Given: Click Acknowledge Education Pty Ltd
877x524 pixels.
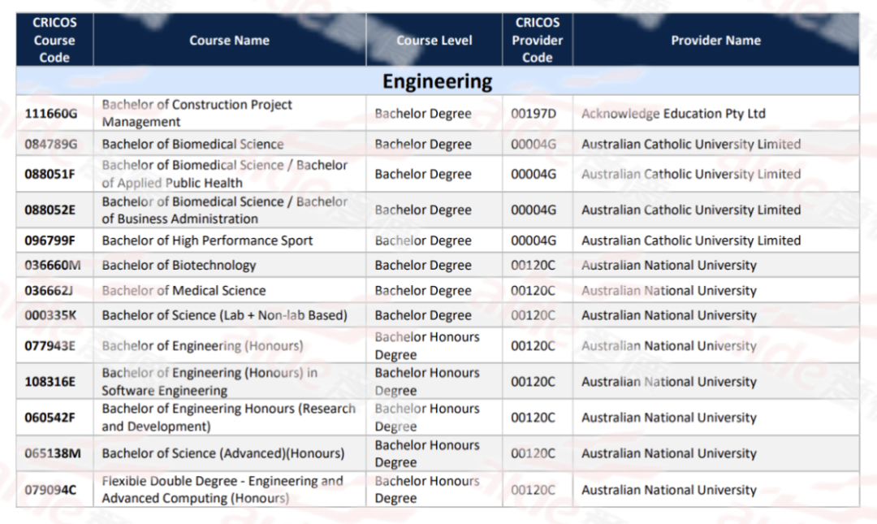Looking at the screenshot, I should point(673,114).
